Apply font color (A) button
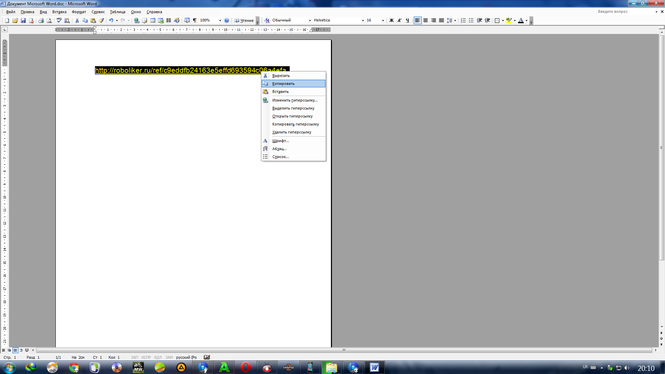This screenshot has width=665, height=374. click(520, 20)
